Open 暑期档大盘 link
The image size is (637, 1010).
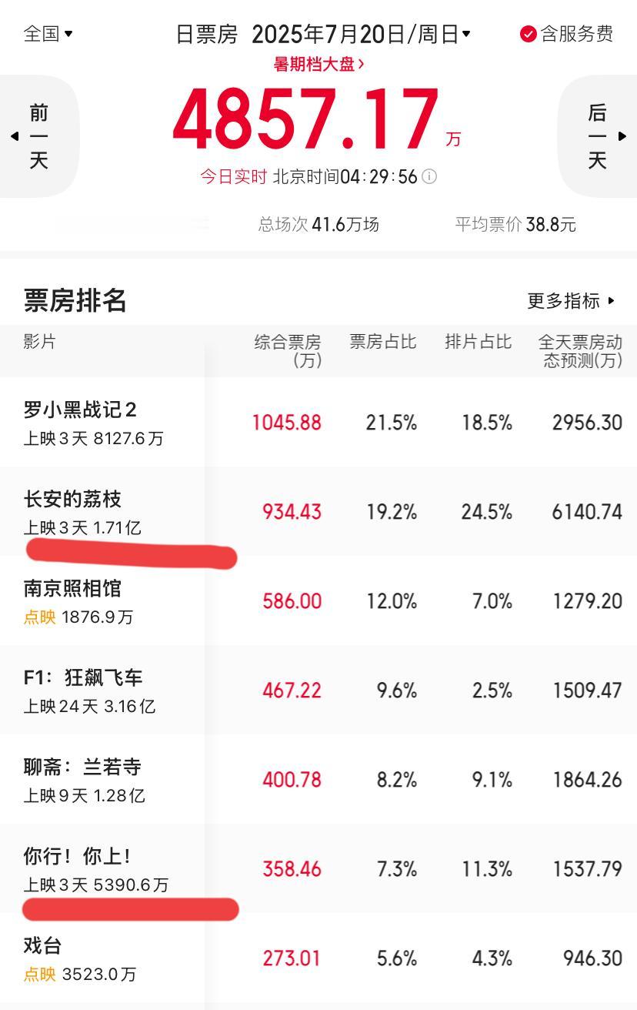tap(318, 64)
